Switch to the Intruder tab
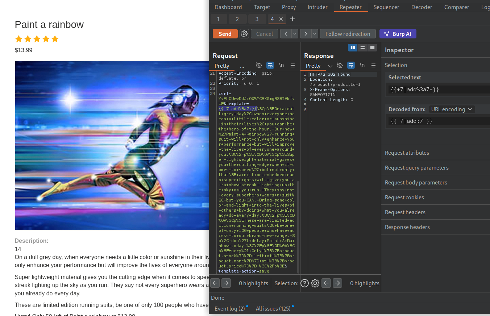The height and width of the screenshot is (316, 490). [317, 7]
